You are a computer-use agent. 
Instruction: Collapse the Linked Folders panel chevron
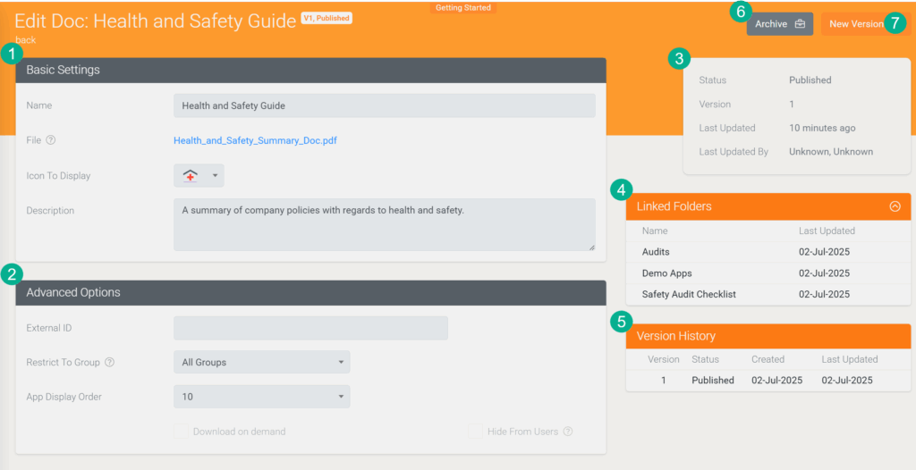(895, 206)
